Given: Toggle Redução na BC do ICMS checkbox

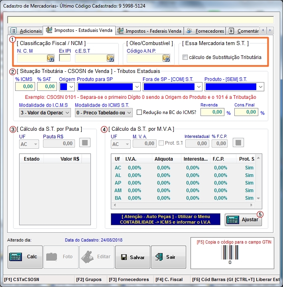Looking at the screenshot, I should (140, 112).
